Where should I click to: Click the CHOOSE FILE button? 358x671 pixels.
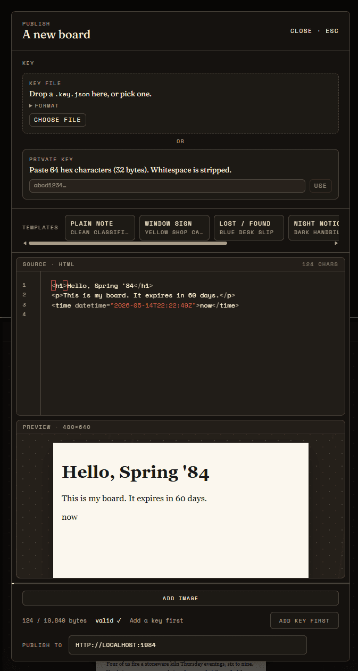click(57, 120)
